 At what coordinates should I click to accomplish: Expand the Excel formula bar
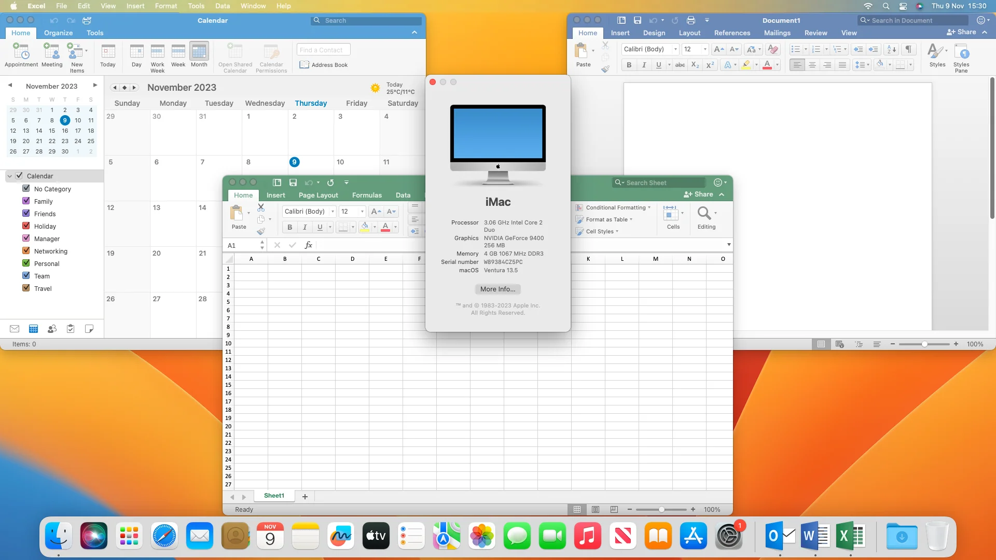(x=728, y=245)
